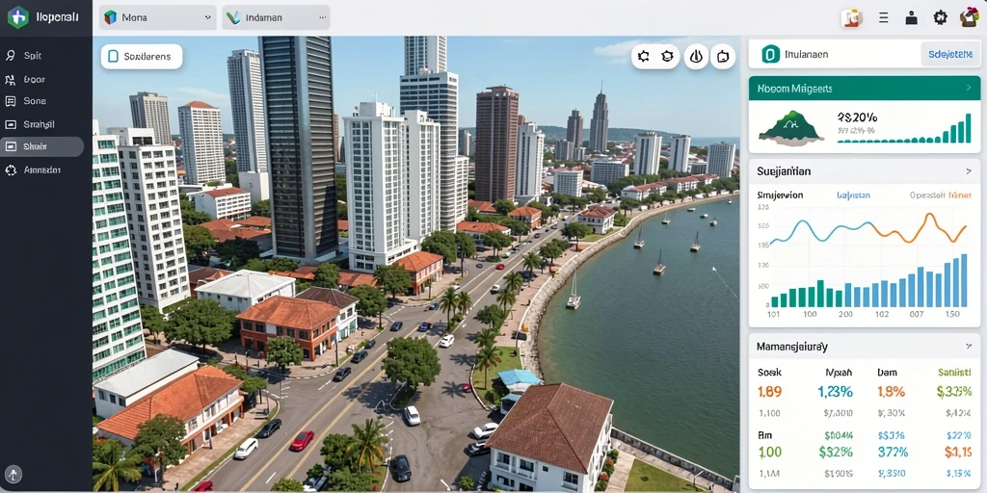
Task: Click the Soxtlerens button over the map
Action: [142, 57]
